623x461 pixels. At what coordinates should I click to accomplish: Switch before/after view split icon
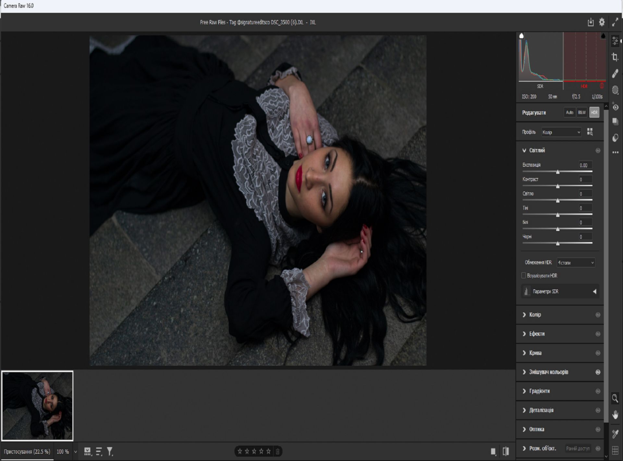506,451
